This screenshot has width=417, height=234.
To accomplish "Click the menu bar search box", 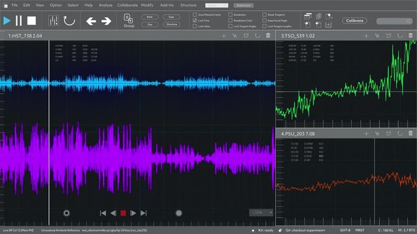I will coord(217,5).
